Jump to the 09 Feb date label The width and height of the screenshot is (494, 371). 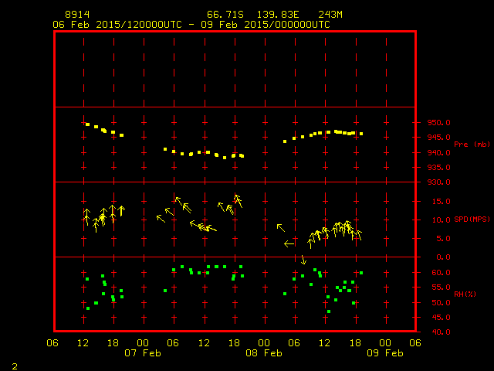384,352
